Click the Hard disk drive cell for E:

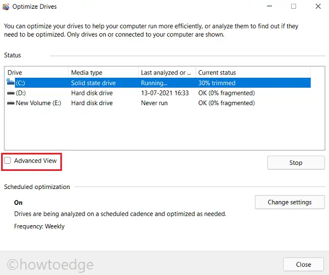(92, 103)
